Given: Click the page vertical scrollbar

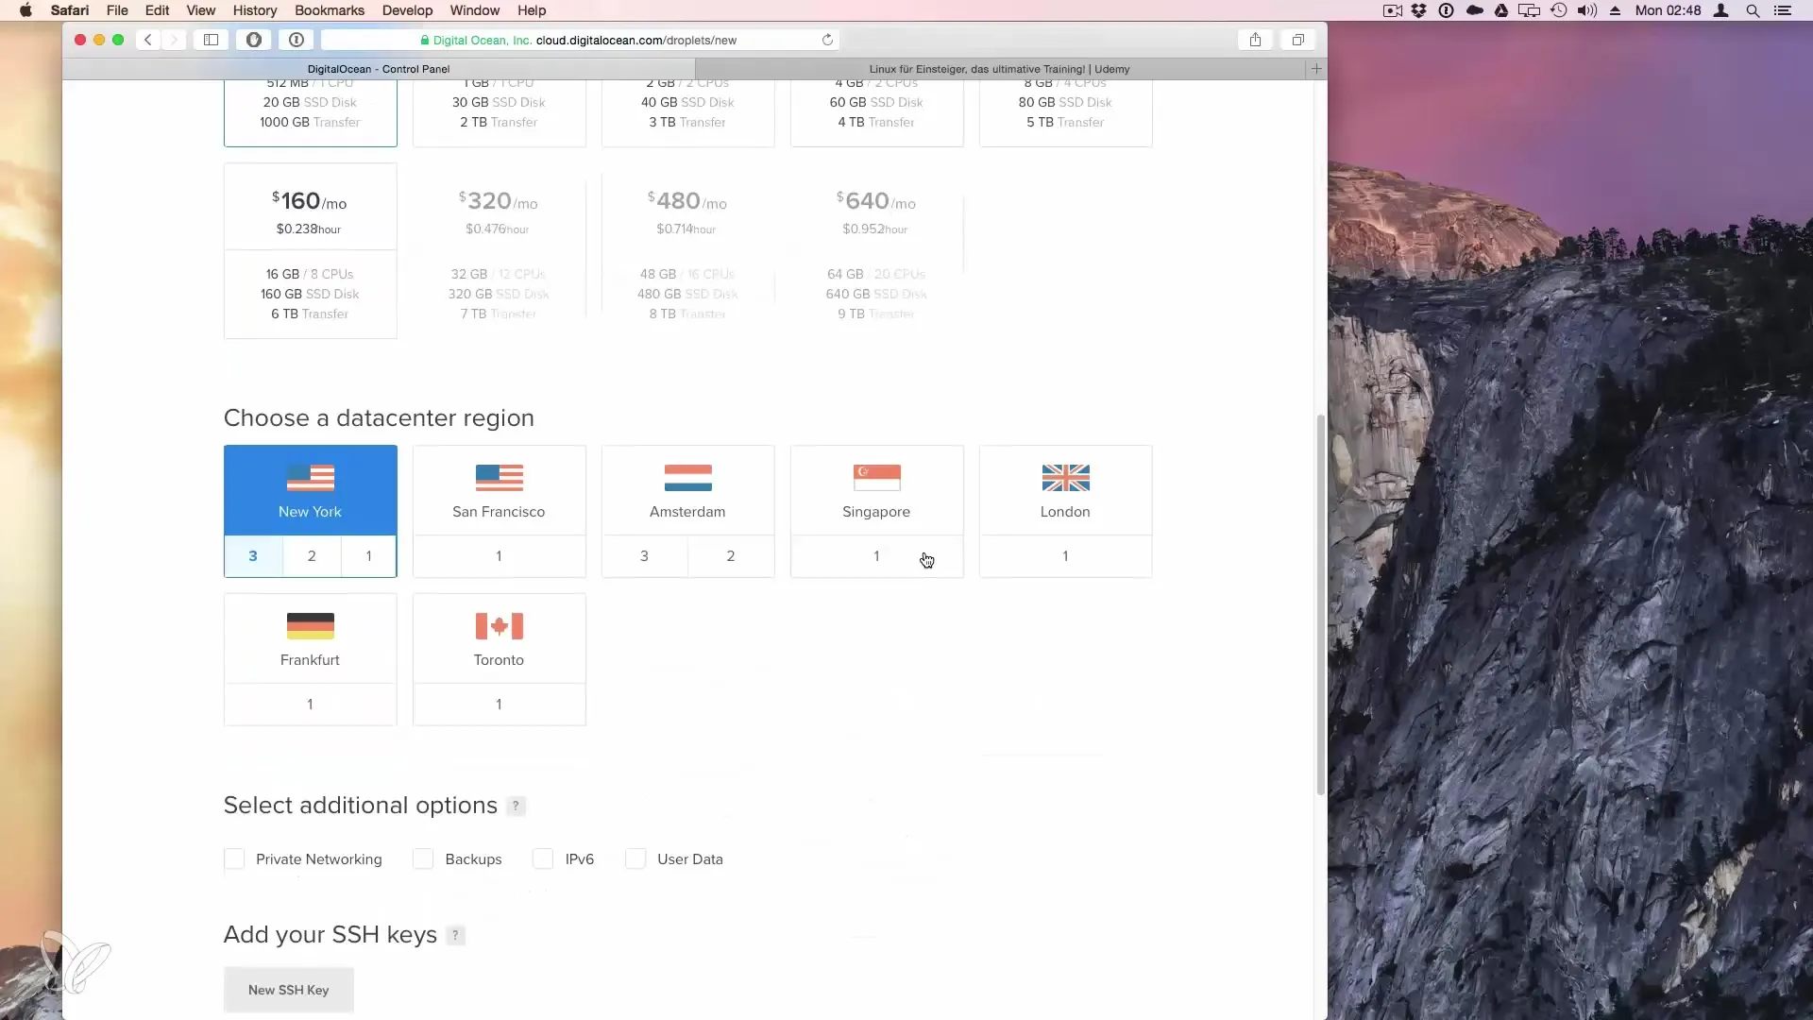Looking at the screenshot, I should pos(1320,604).
